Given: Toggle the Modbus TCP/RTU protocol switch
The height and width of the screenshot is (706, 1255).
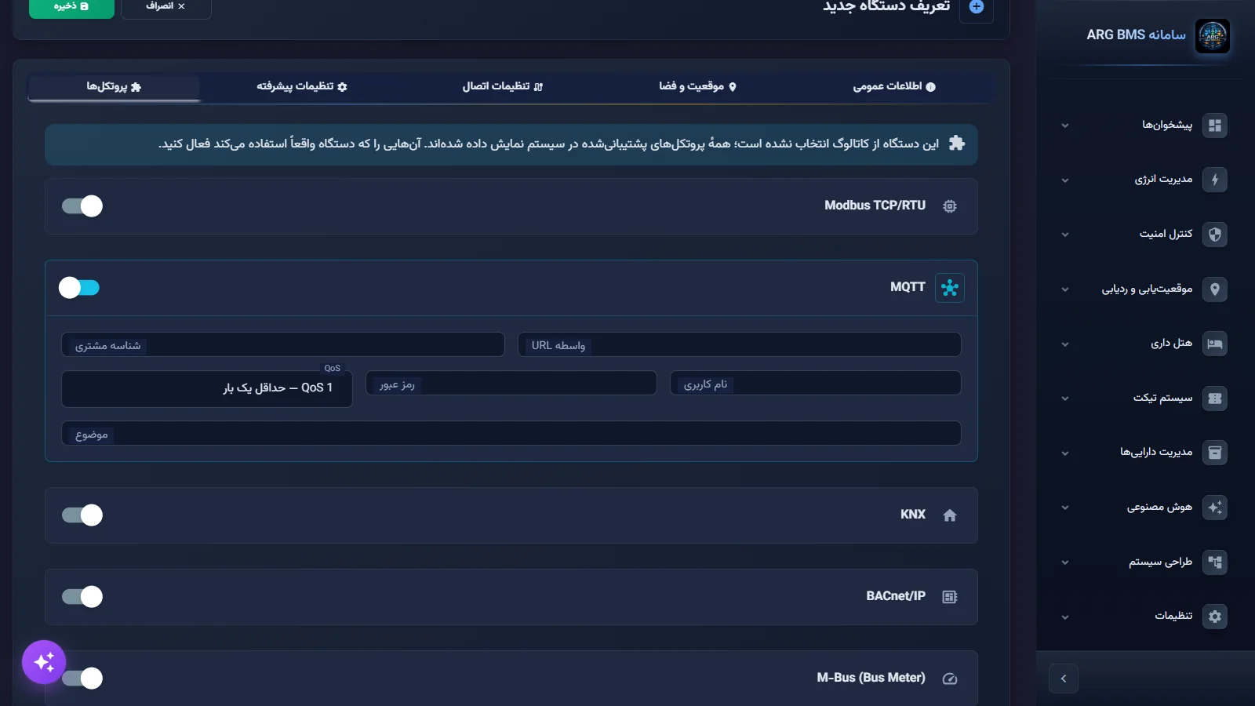Looking at the screenshot, I should pyautogui.click(x=82, y=206).
